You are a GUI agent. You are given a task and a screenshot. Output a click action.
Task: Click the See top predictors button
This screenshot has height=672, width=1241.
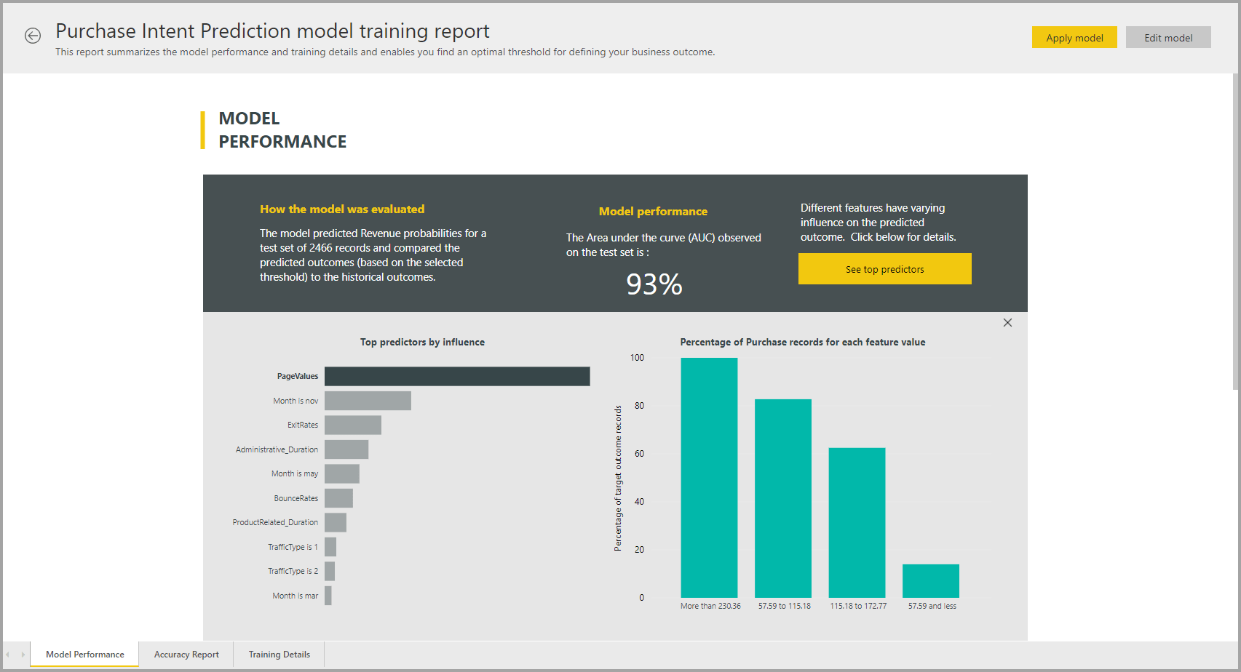point(884,268)
